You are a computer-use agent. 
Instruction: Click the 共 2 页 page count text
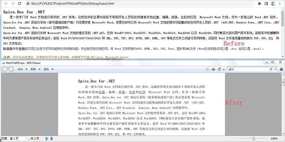34,139
